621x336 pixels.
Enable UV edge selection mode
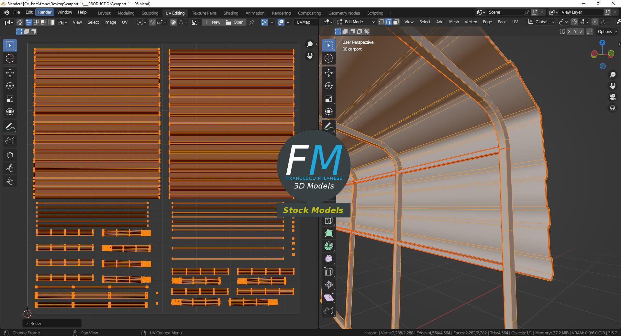point(36,22)
